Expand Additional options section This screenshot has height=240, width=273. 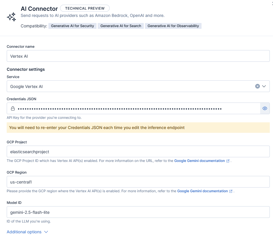pos(24,232)
